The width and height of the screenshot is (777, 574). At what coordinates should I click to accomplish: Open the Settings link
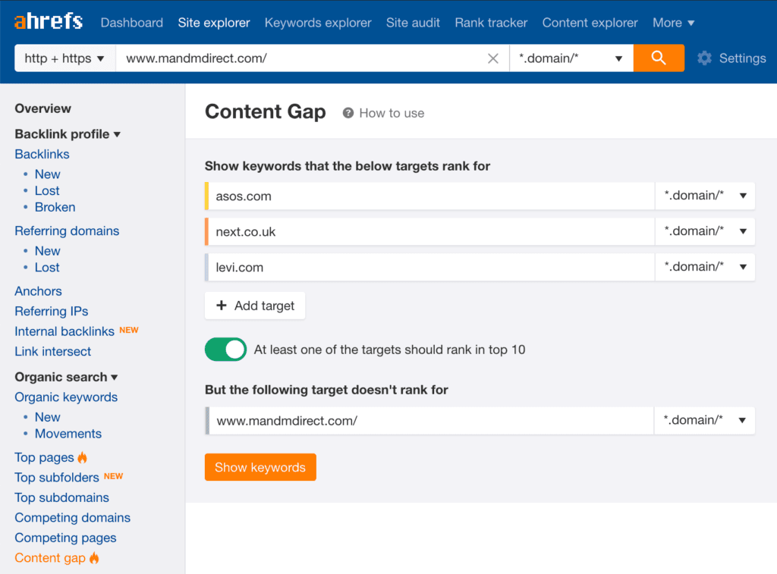(742, 58)
